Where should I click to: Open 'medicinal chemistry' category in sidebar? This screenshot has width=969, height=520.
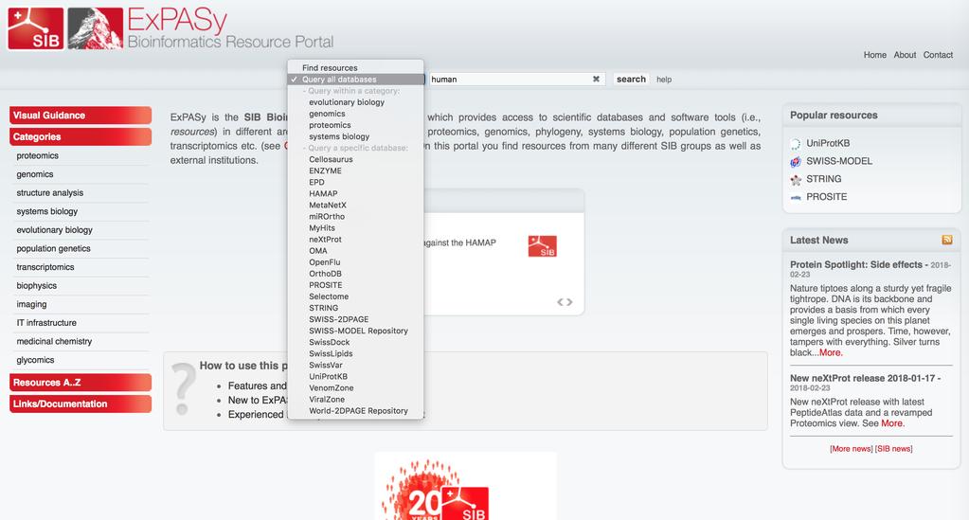54,341
